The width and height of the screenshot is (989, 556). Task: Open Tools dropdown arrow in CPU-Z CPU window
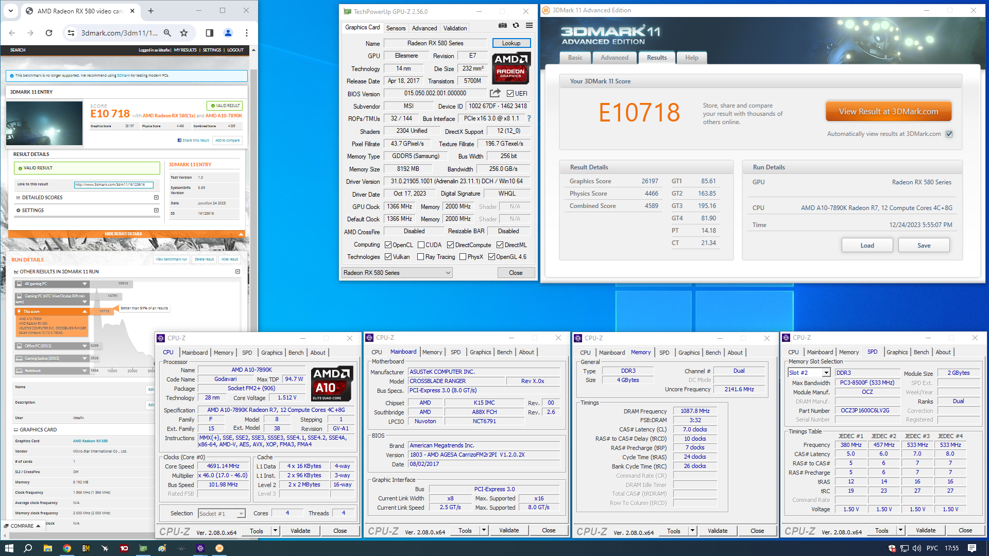[275, 531]
